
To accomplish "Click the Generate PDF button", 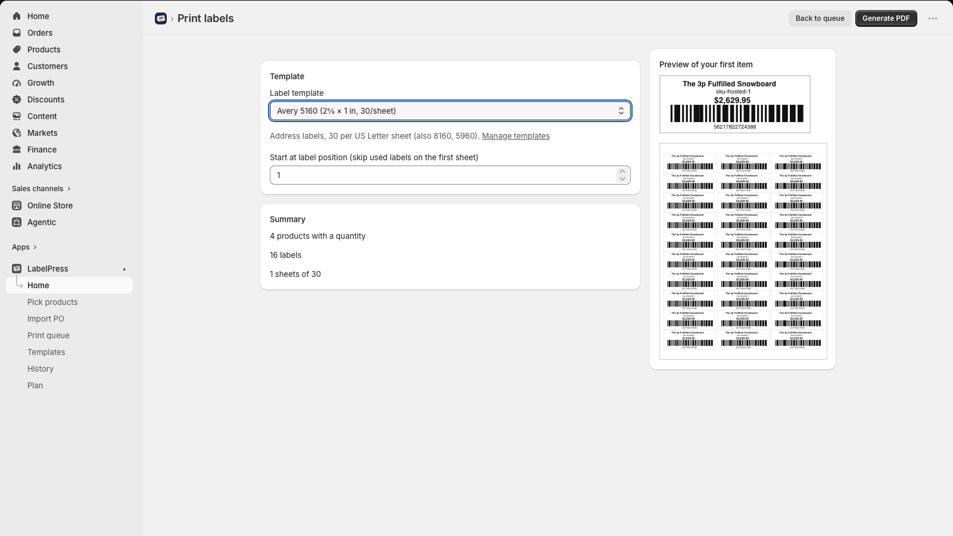I will tap(886, 18).
